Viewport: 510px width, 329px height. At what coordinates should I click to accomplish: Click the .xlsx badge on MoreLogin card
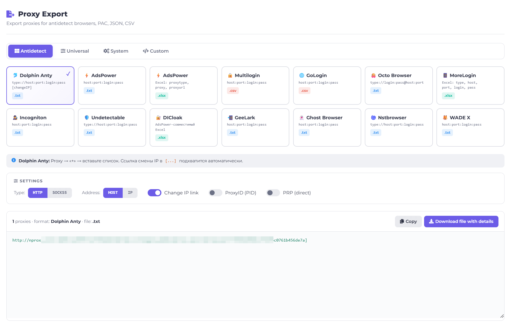point(448,96)
